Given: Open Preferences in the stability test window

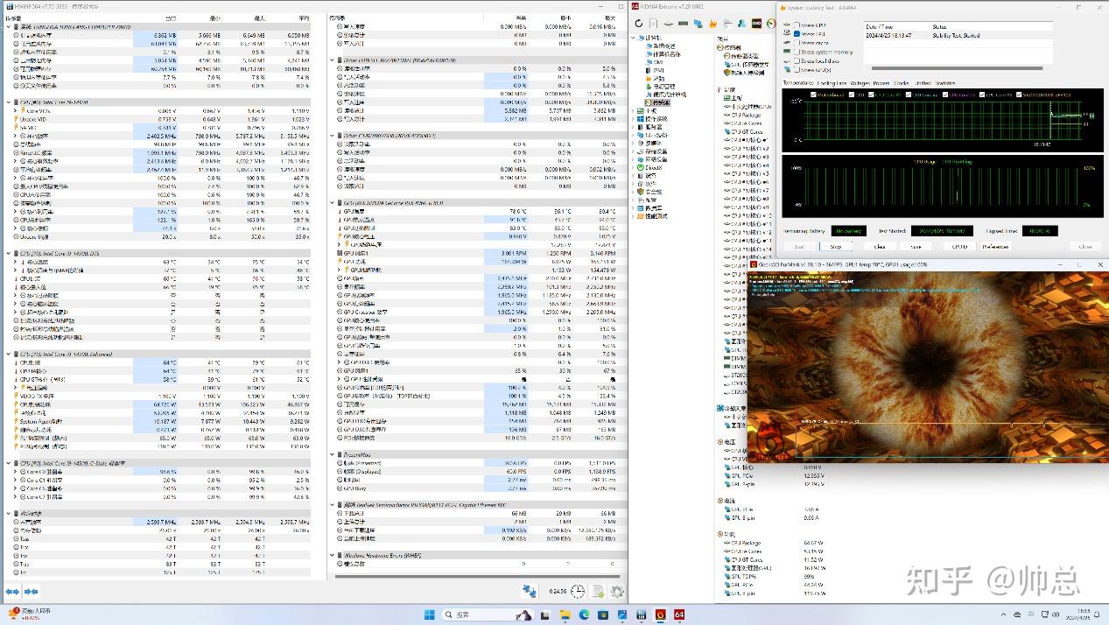Looking at the screenshot, I should click(x=994, y=247).
